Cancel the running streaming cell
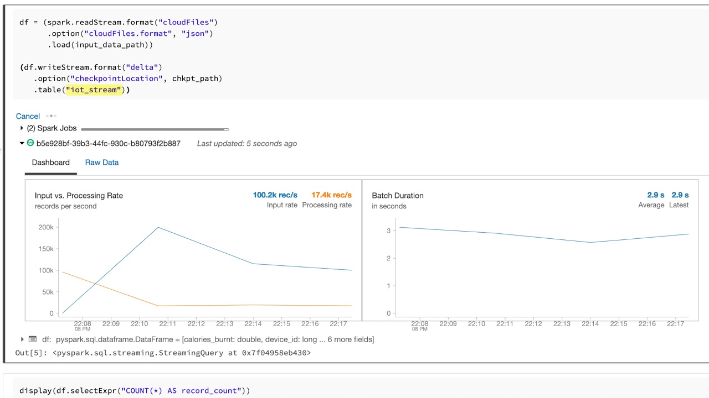The width and height of the screenshot is (709, 398). (28, 116)
